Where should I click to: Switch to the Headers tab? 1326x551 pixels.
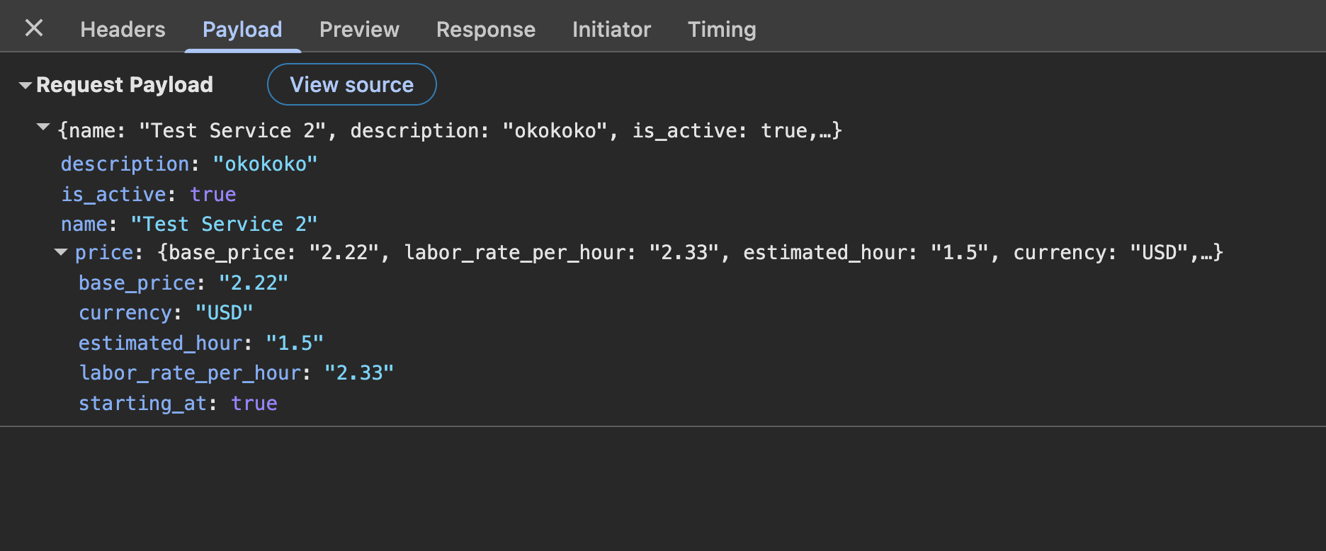pyautogui.click(x=123, y=29)
